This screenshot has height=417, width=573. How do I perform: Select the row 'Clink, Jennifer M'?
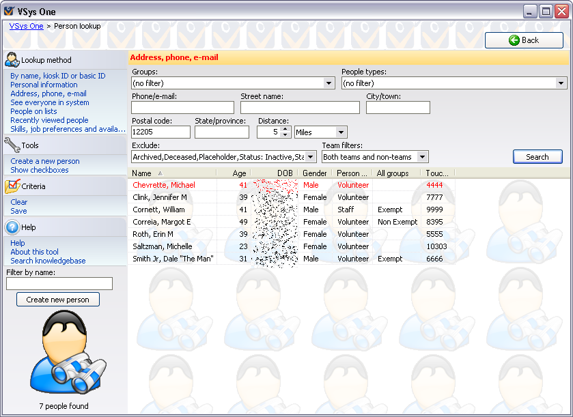[292, 197]
